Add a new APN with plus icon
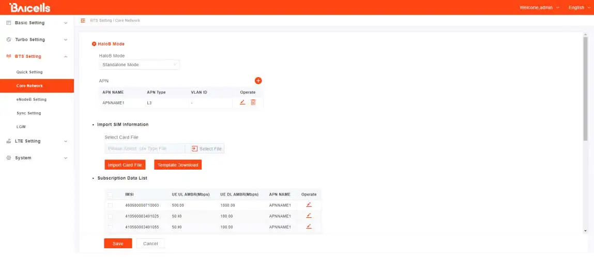The height and width of the screenshot is (257, 594). [x=258, y=80]
